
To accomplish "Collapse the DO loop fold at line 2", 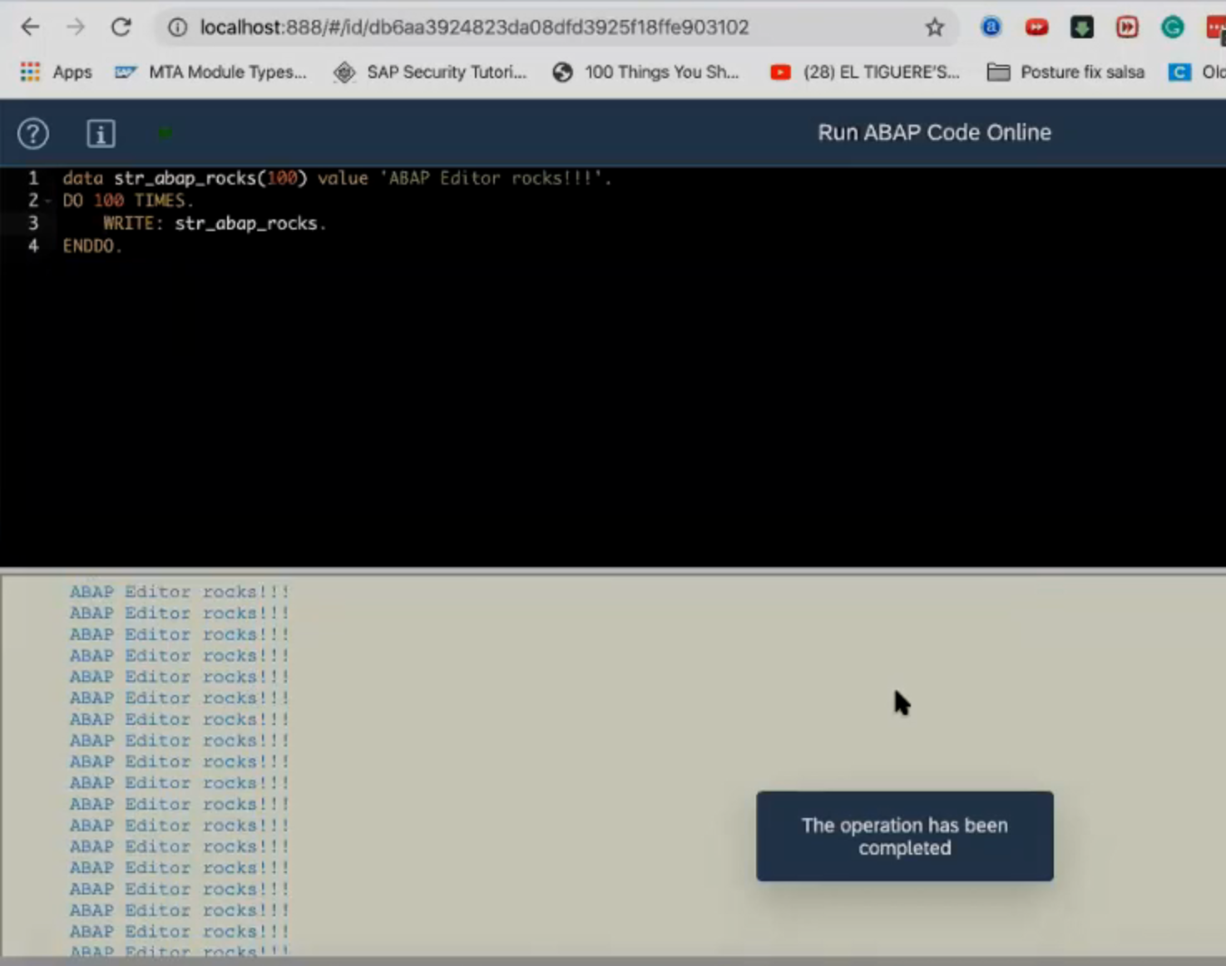I will click(x=47, y=200).
